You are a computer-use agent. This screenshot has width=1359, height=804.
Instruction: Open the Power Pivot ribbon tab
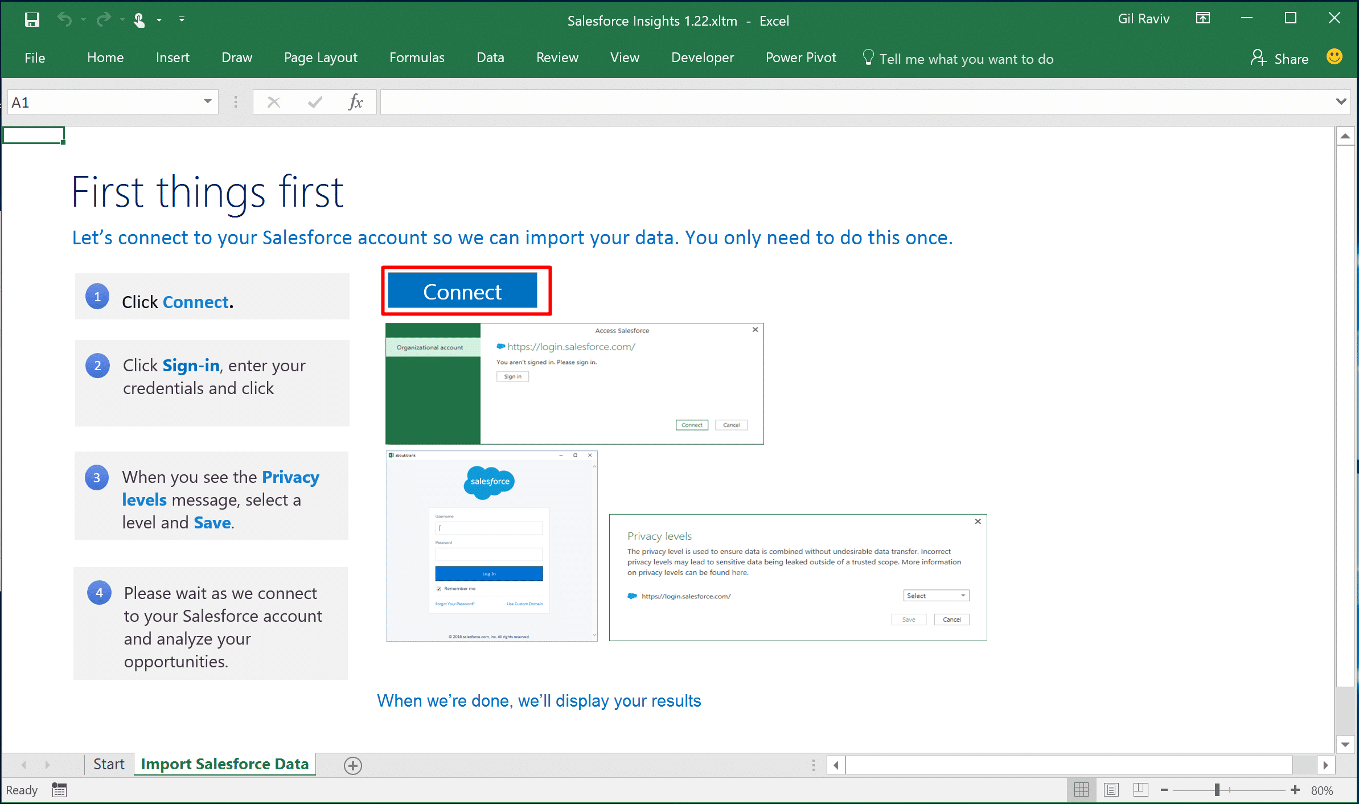[x=800, y=58]
